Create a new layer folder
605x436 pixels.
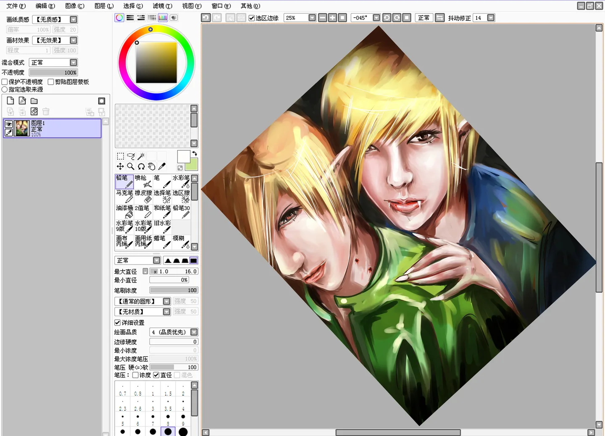point(34,101)
